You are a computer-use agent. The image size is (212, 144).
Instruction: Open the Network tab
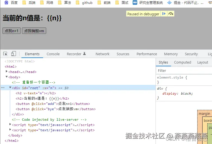[x=102, y=54]
